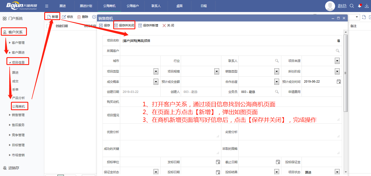Viewport: 371px width, 176px height.
Task: Open the notification bell icon
Action: tap(360, 6)
